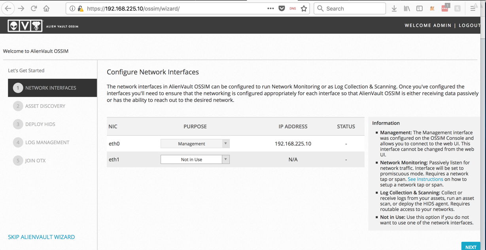486x250 pixels.
Task: Bookmark this page with star icon
Action: coord(304,8)
